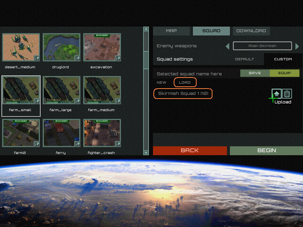Click the red BACK button
303x227 pixels.
[190, 151]
